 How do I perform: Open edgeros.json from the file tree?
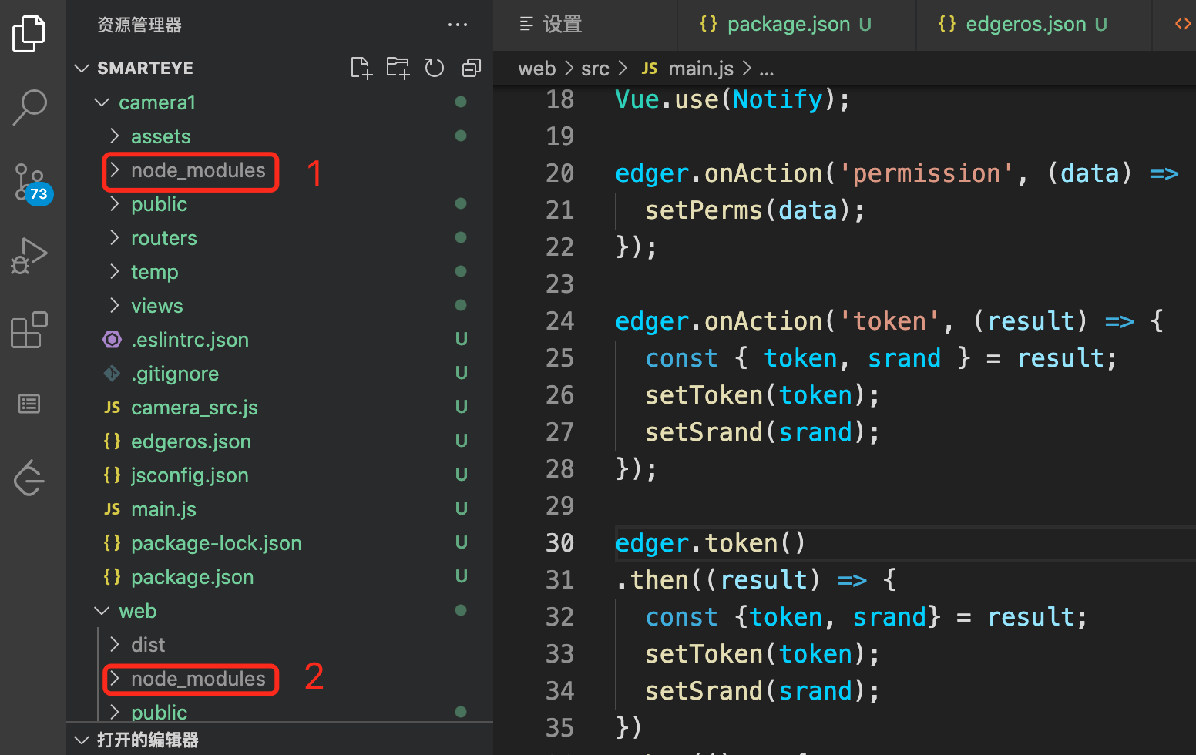pos(191,441)
